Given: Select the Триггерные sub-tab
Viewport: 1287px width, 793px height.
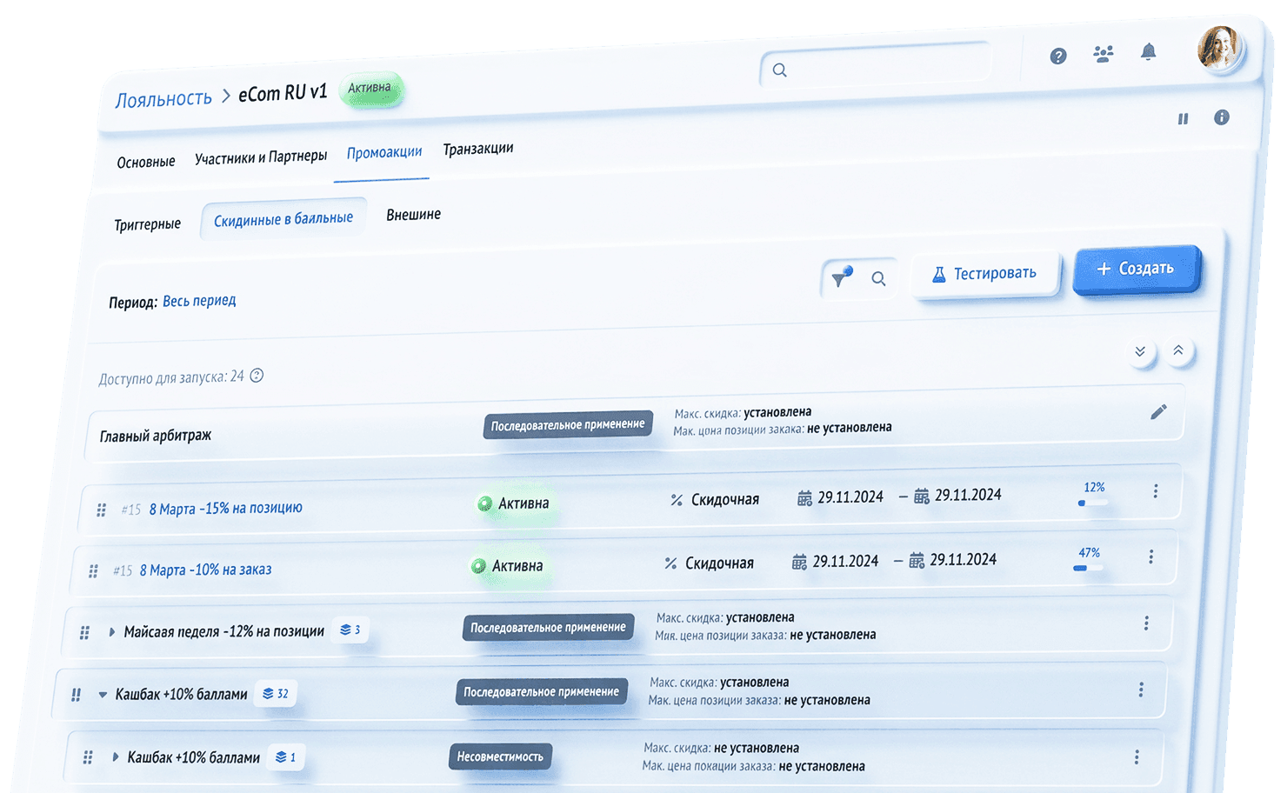Looking at the screenshot, I should (x=147, y=224).
